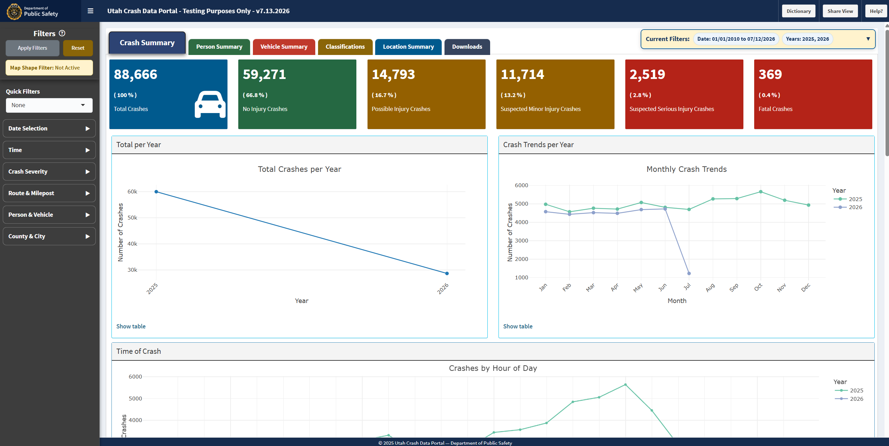Open the Classifications tab
Viewport: 889px width, 446px height.
345,47
